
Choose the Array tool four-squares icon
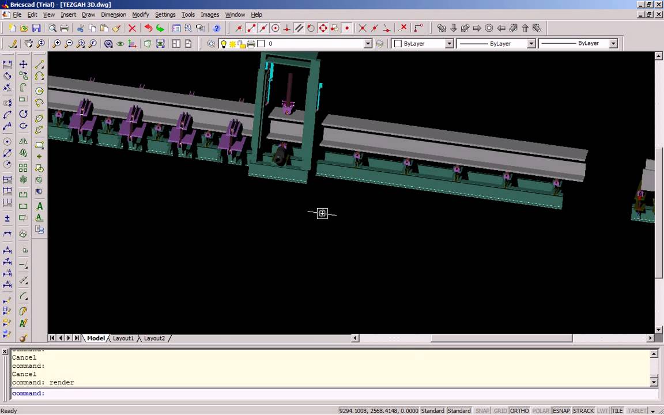tap(23, 168)
